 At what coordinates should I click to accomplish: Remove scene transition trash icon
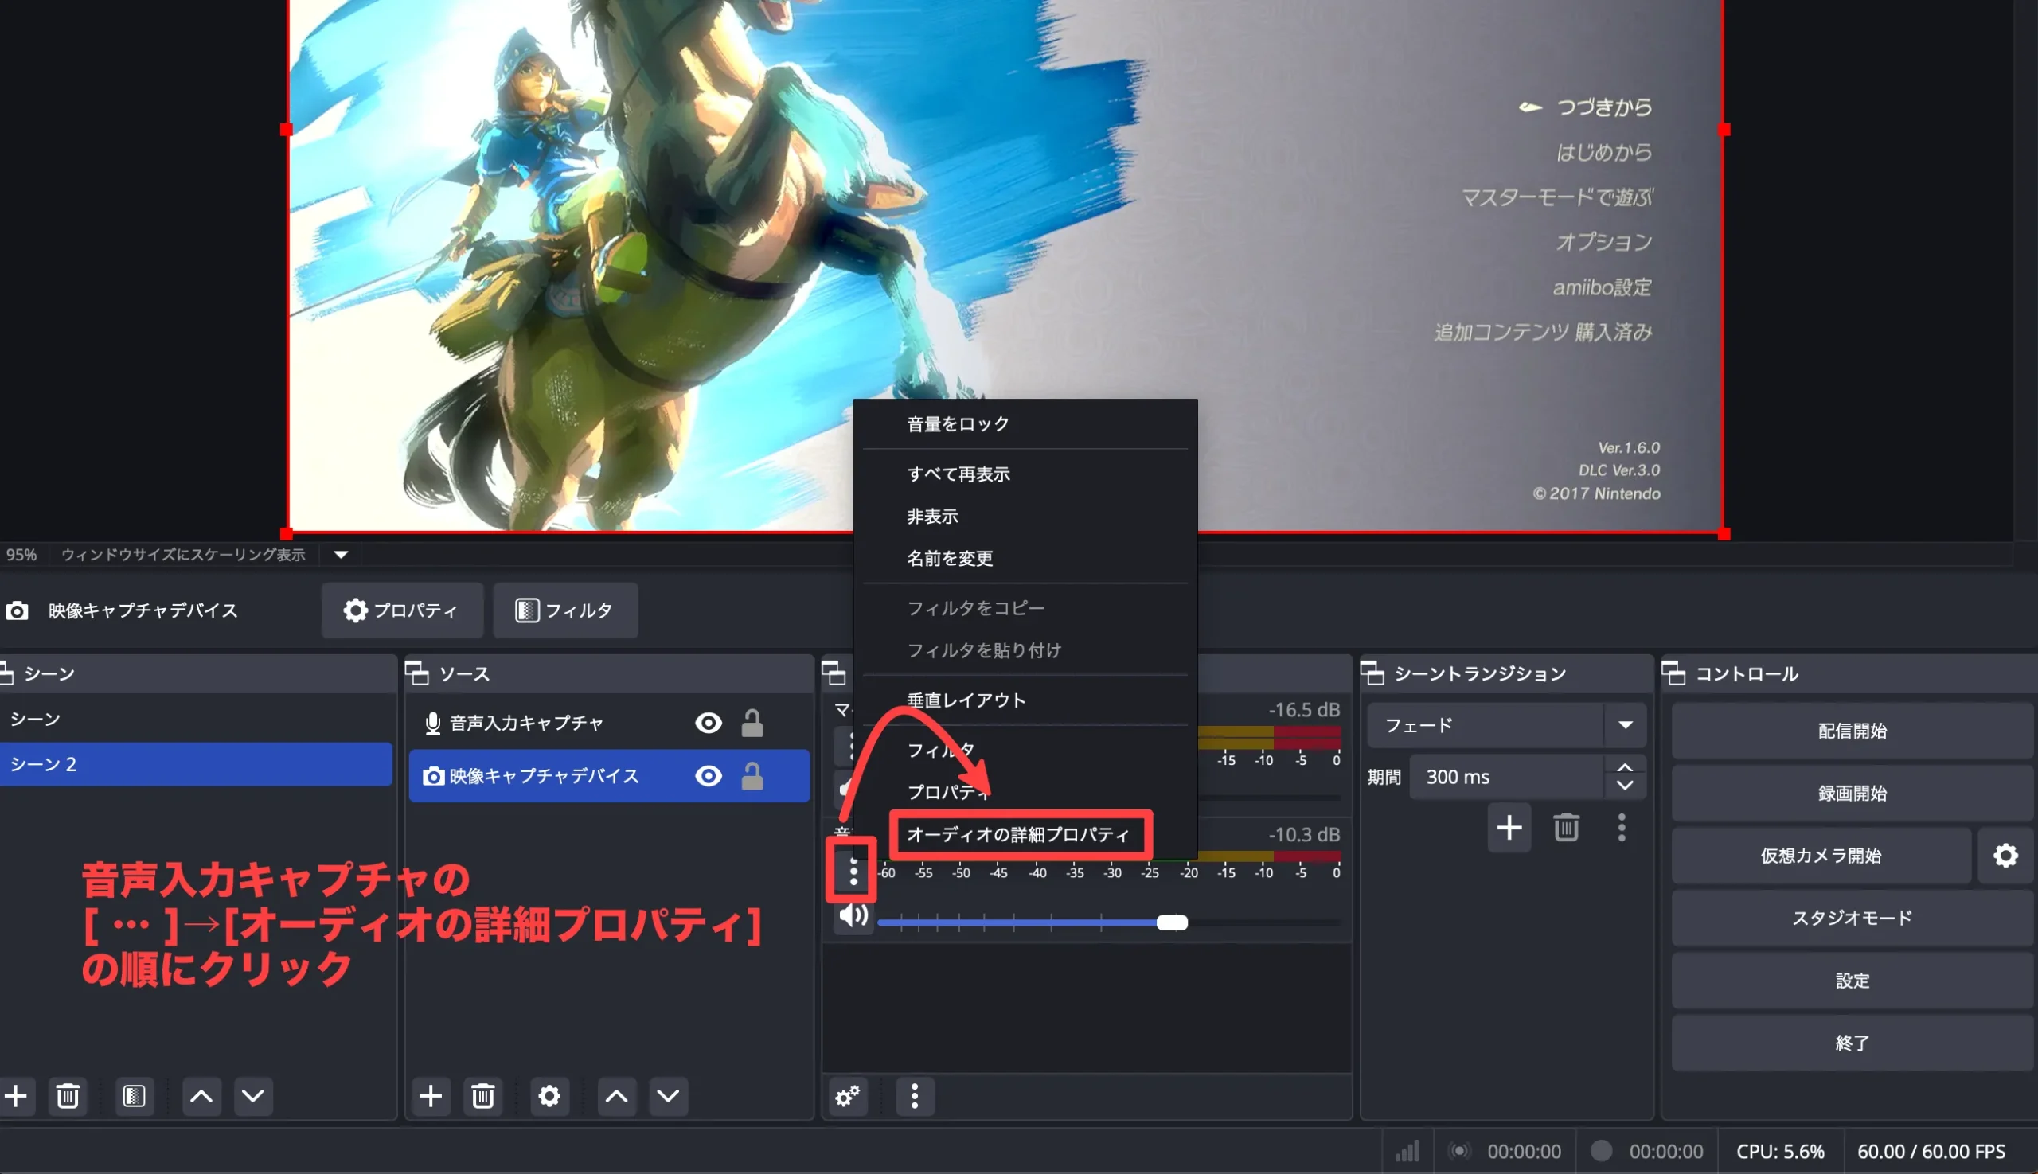point(1566,827)
